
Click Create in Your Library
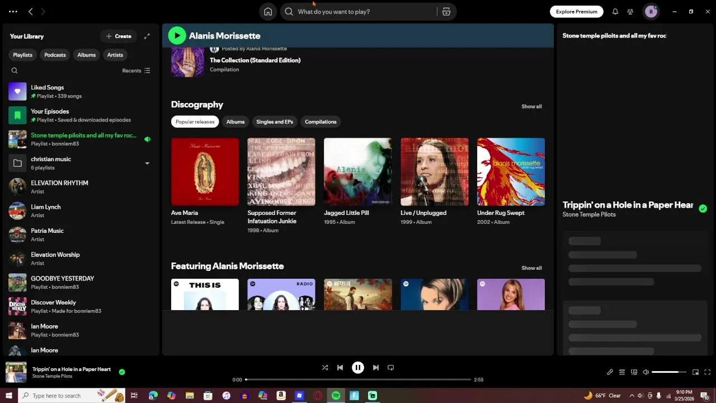point(119,36)
